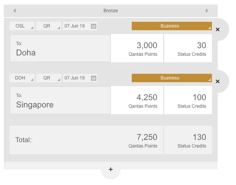
Task: Click the 3,000 Qantas Points box
Action: 137,48
